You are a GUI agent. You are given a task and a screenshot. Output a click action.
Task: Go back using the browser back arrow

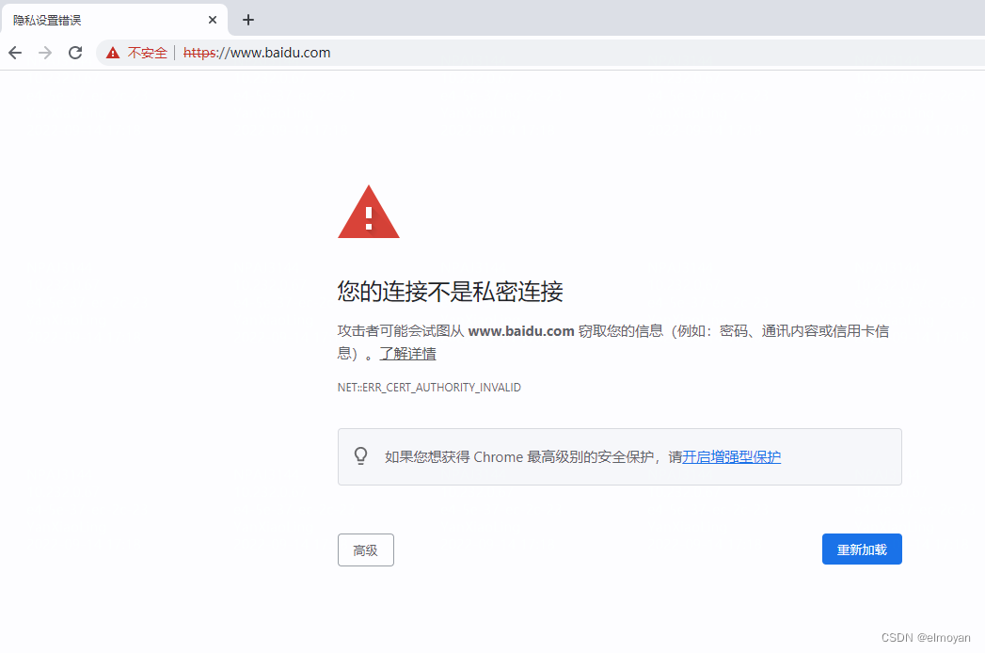[x=15, y=53]
